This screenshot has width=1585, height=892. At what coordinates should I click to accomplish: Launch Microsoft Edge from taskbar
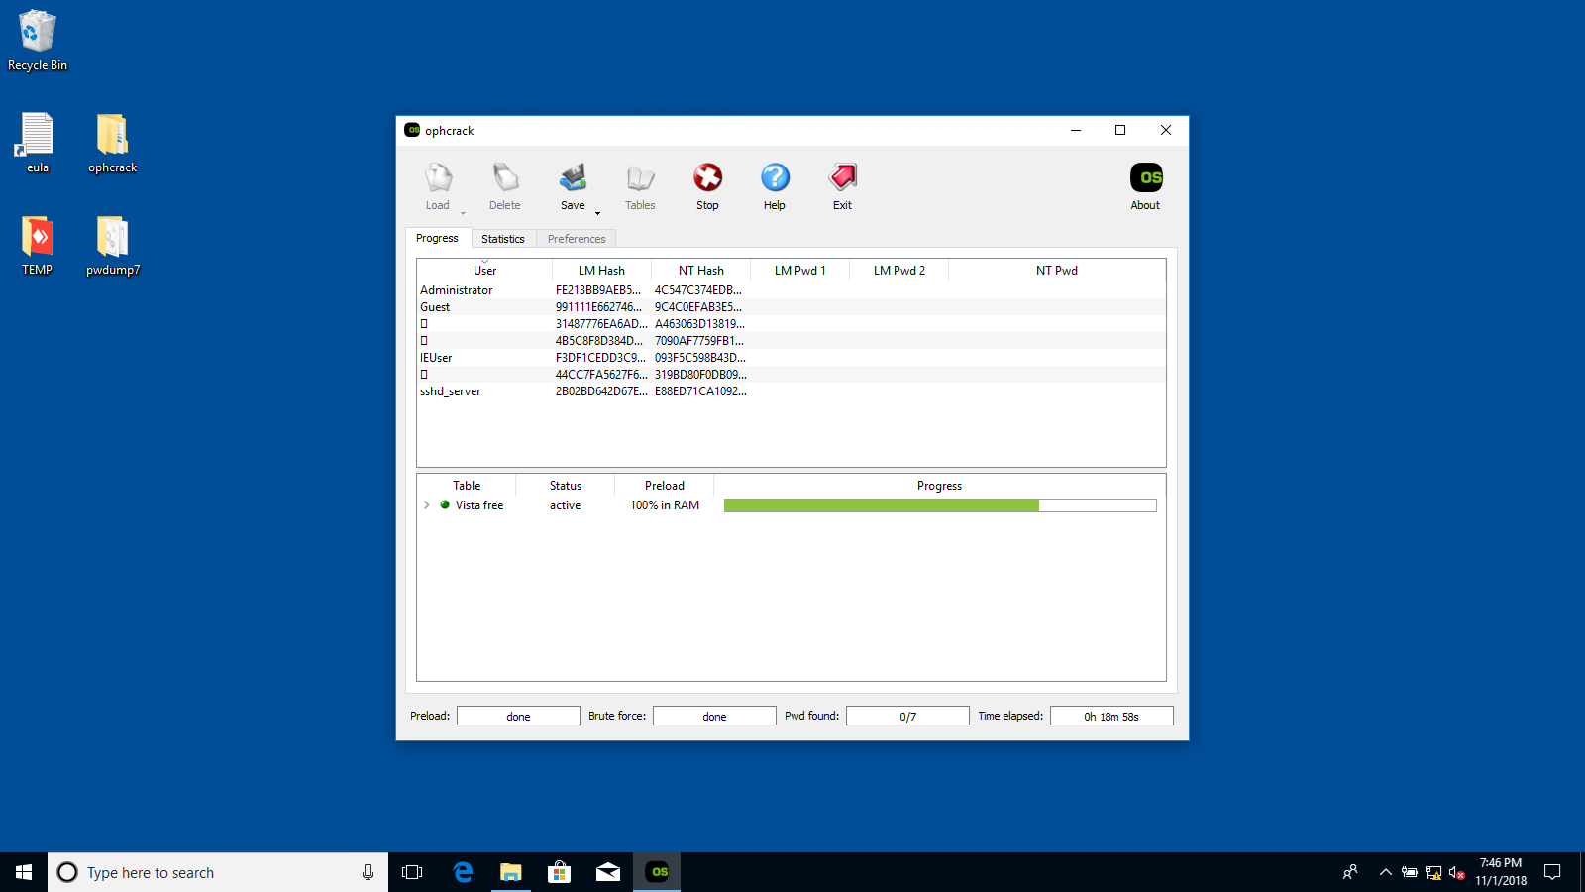coord(463,872)
